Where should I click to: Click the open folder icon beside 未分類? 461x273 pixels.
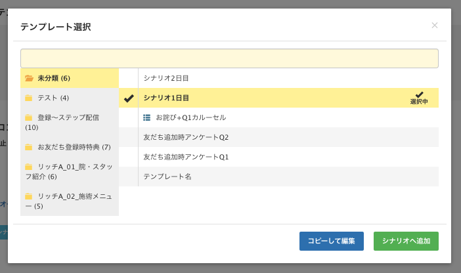click(x=29, y=78)
